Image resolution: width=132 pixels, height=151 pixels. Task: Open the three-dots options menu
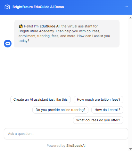pos(126,7)
